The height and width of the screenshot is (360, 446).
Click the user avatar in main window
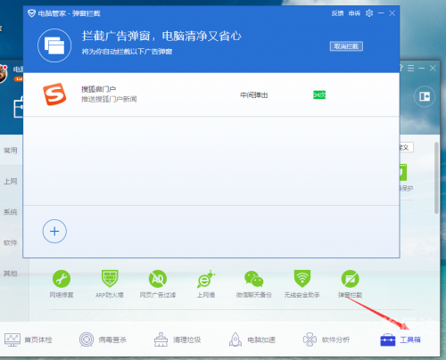tap(3, 74)
